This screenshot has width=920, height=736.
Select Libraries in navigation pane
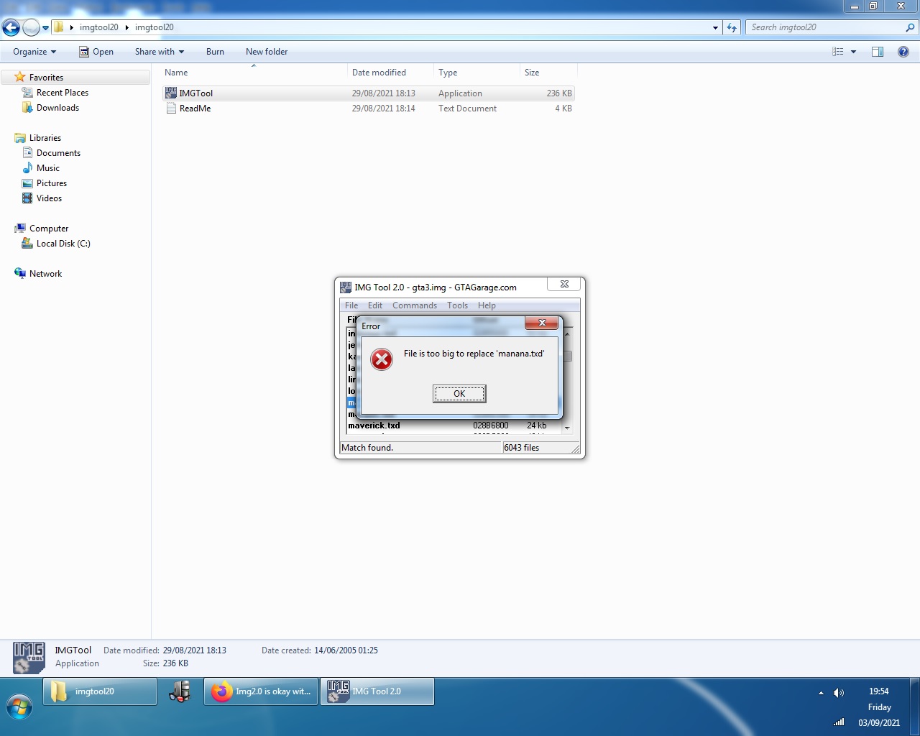pyautogui.click(x=45, y=138)
